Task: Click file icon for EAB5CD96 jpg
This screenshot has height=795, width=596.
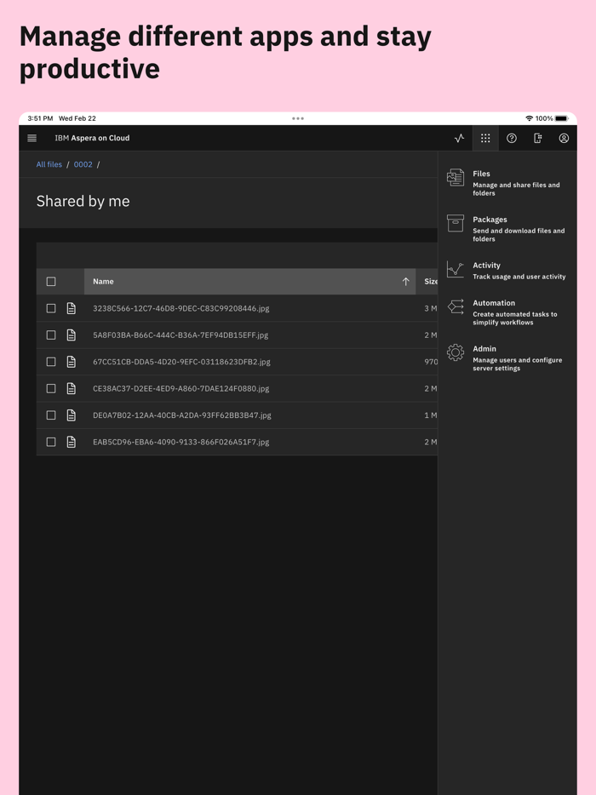Action: pos(71,442)
